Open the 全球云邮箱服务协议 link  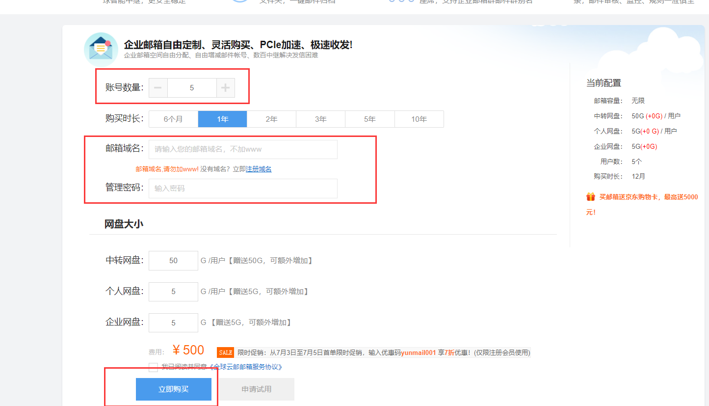pyautogui.click(x=245, y=367)
